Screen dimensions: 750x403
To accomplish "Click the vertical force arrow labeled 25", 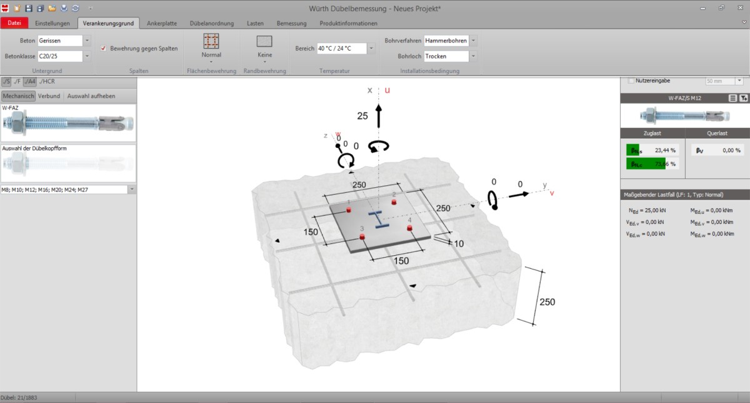I will [x=378, y=116].
